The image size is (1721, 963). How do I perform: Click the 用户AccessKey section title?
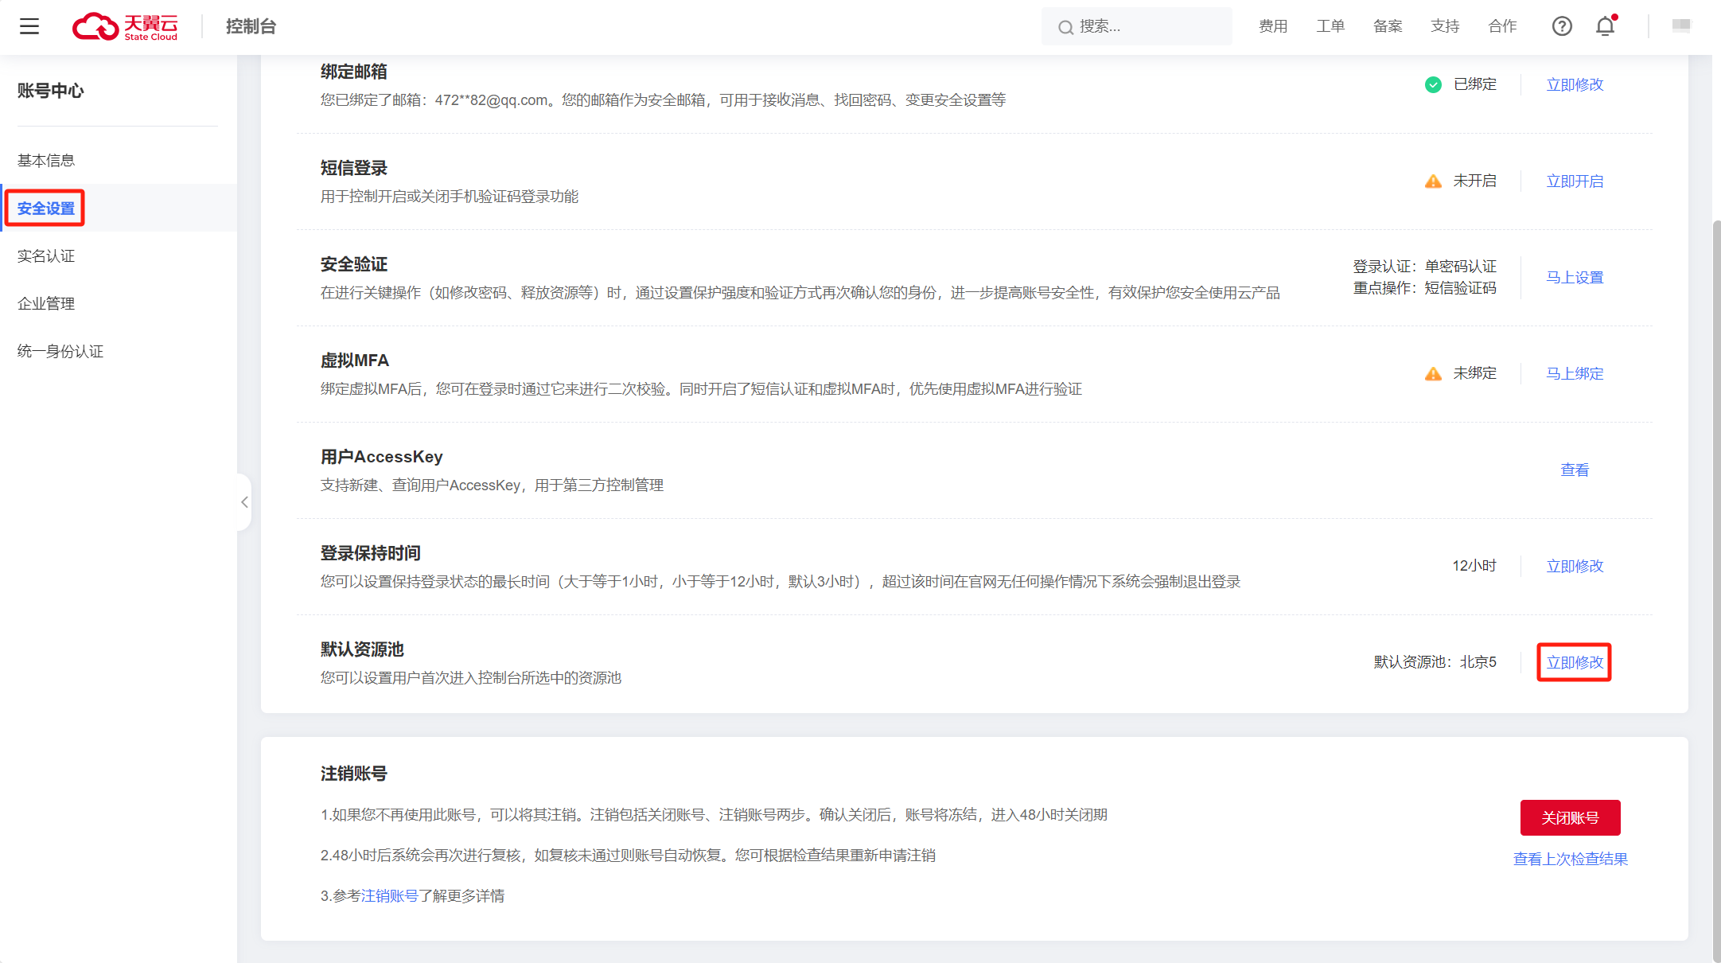[x=381, y=457]
